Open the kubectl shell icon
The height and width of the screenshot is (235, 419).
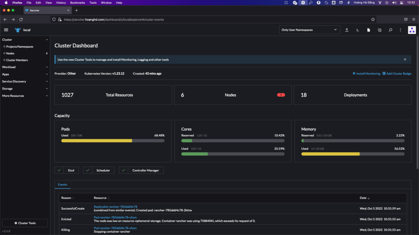(358, 30)
